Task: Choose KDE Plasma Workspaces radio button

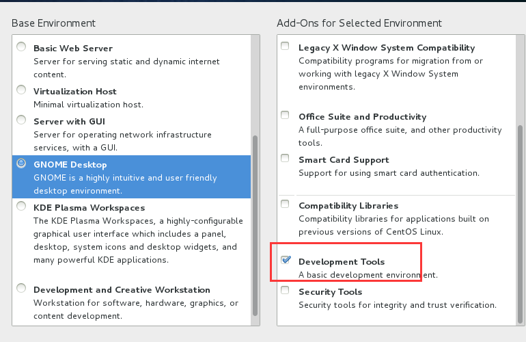Action: (21, 206)
